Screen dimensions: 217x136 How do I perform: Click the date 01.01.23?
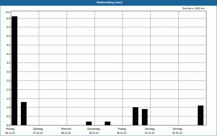point(177,133)
